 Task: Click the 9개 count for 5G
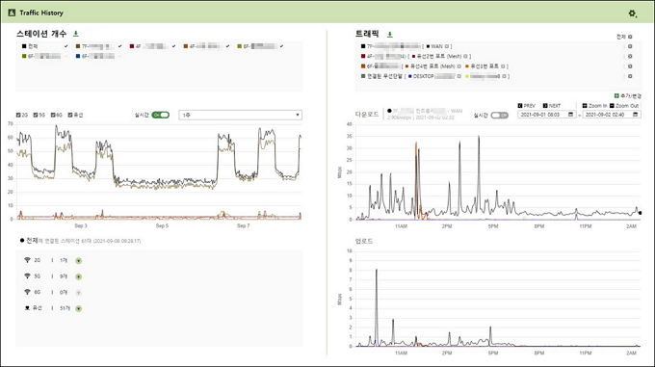64,276
